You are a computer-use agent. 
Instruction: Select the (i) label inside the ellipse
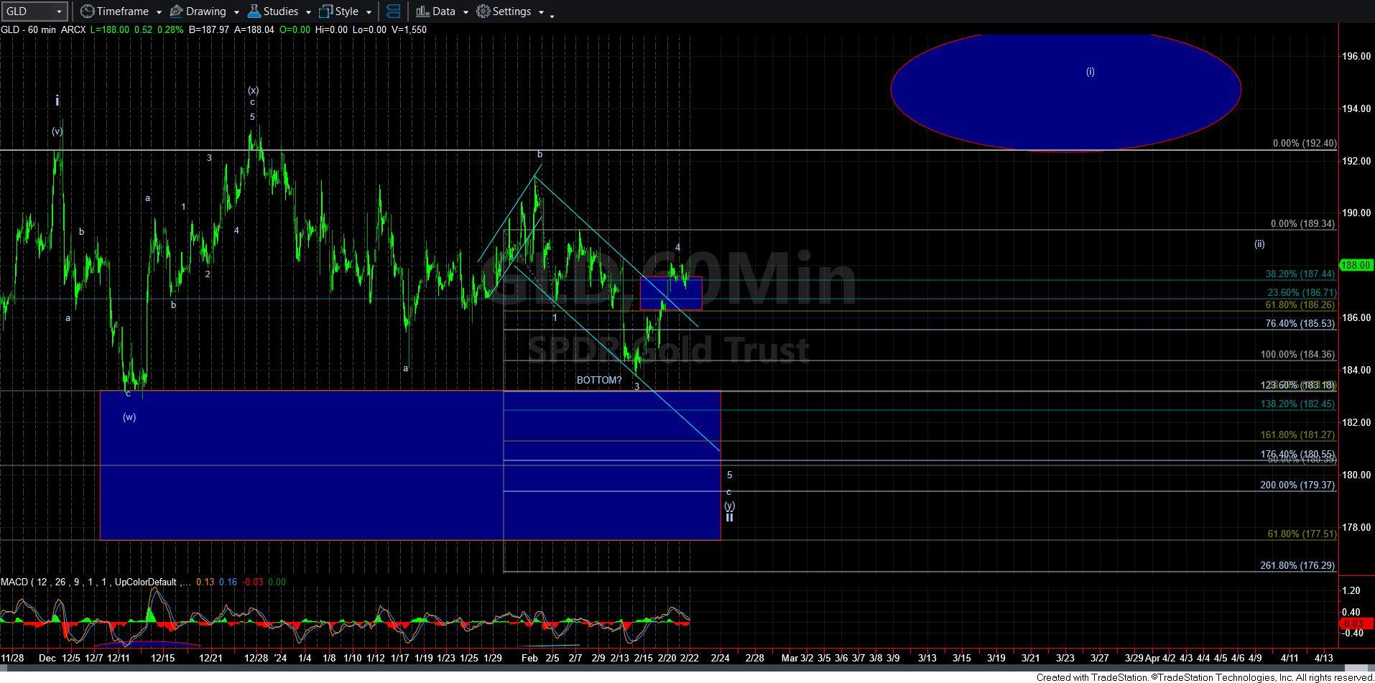[1090, 72]
